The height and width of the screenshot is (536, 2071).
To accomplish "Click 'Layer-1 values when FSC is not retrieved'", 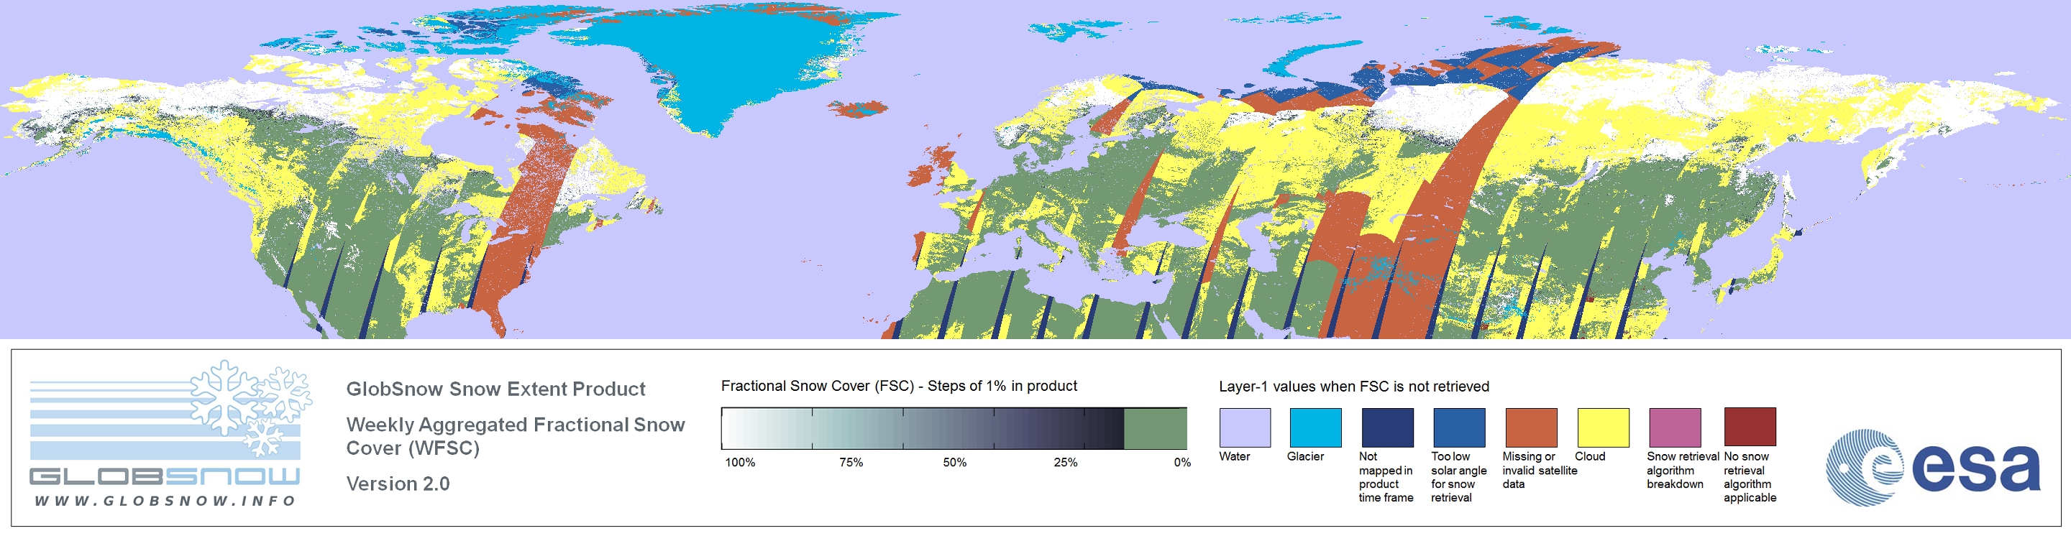I will tap(1354, 387).
